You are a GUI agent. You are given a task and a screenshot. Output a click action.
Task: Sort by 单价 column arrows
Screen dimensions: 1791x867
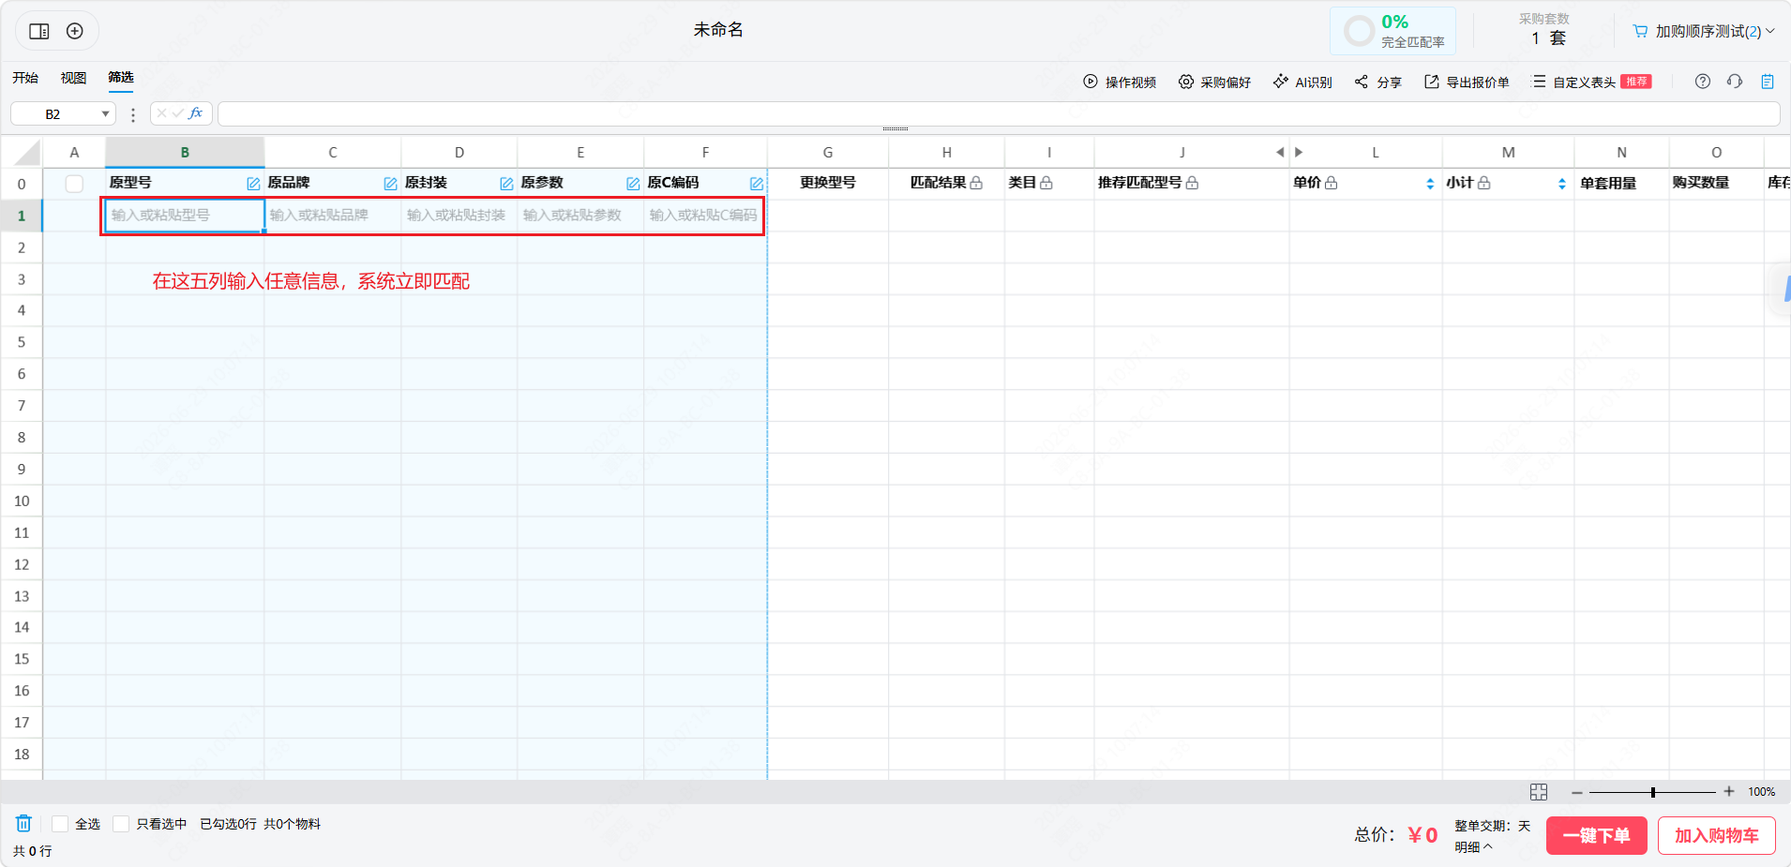pos(1430,184)
